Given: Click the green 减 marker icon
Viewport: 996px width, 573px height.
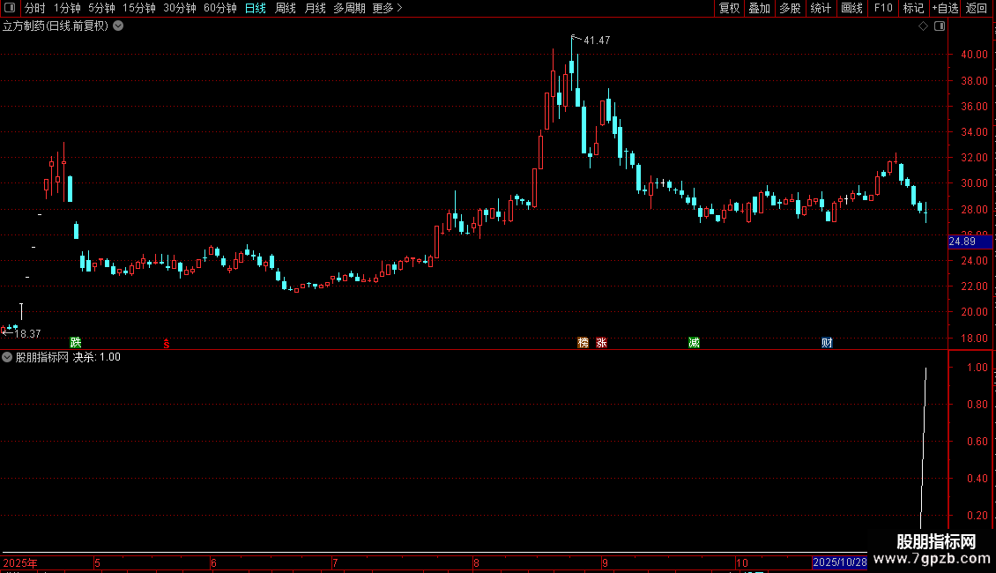Looking at the screenshot, I should tap(694, 342).
